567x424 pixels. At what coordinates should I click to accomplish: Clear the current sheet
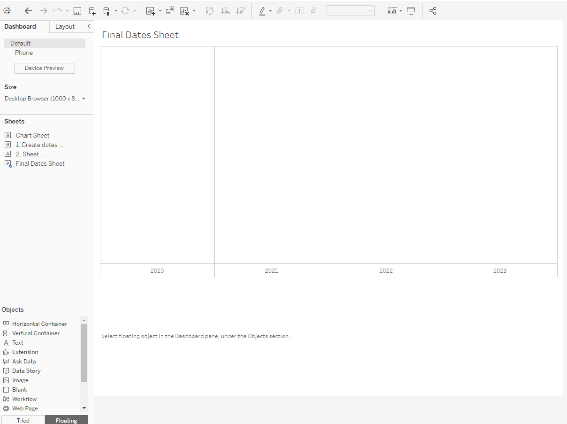(x=185, y=10)
